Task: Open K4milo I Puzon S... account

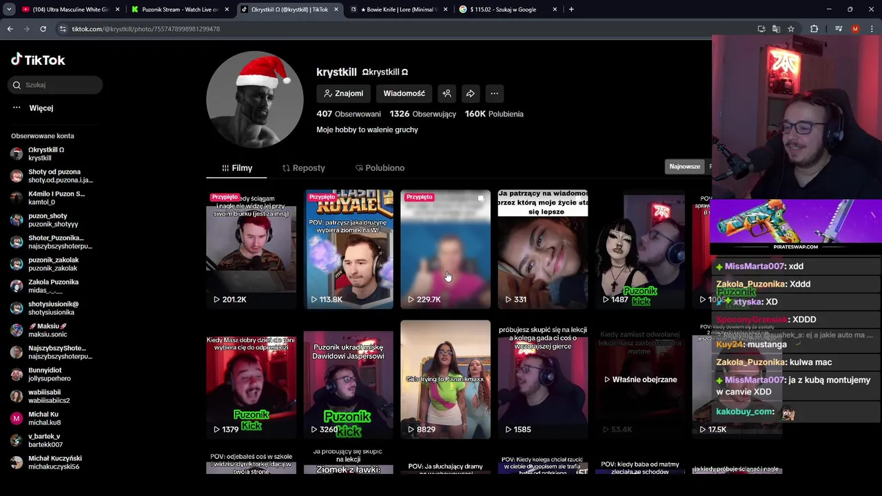Action: [52, 198]
